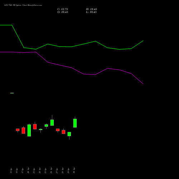Click the green candlestick for 29 Apr
Image resolution: width=179 pixels, height=179 pixels.
[69, 134]
